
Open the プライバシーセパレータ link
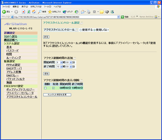(20, 93)
